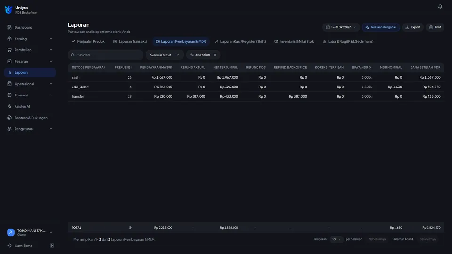
Task: Click the Export download icon
Action: point(407,27)
